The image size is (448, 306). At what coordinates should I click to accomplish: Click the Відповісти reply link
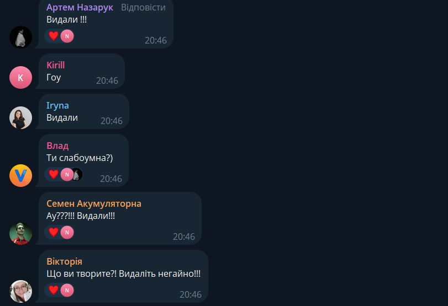tap(143, 7)
